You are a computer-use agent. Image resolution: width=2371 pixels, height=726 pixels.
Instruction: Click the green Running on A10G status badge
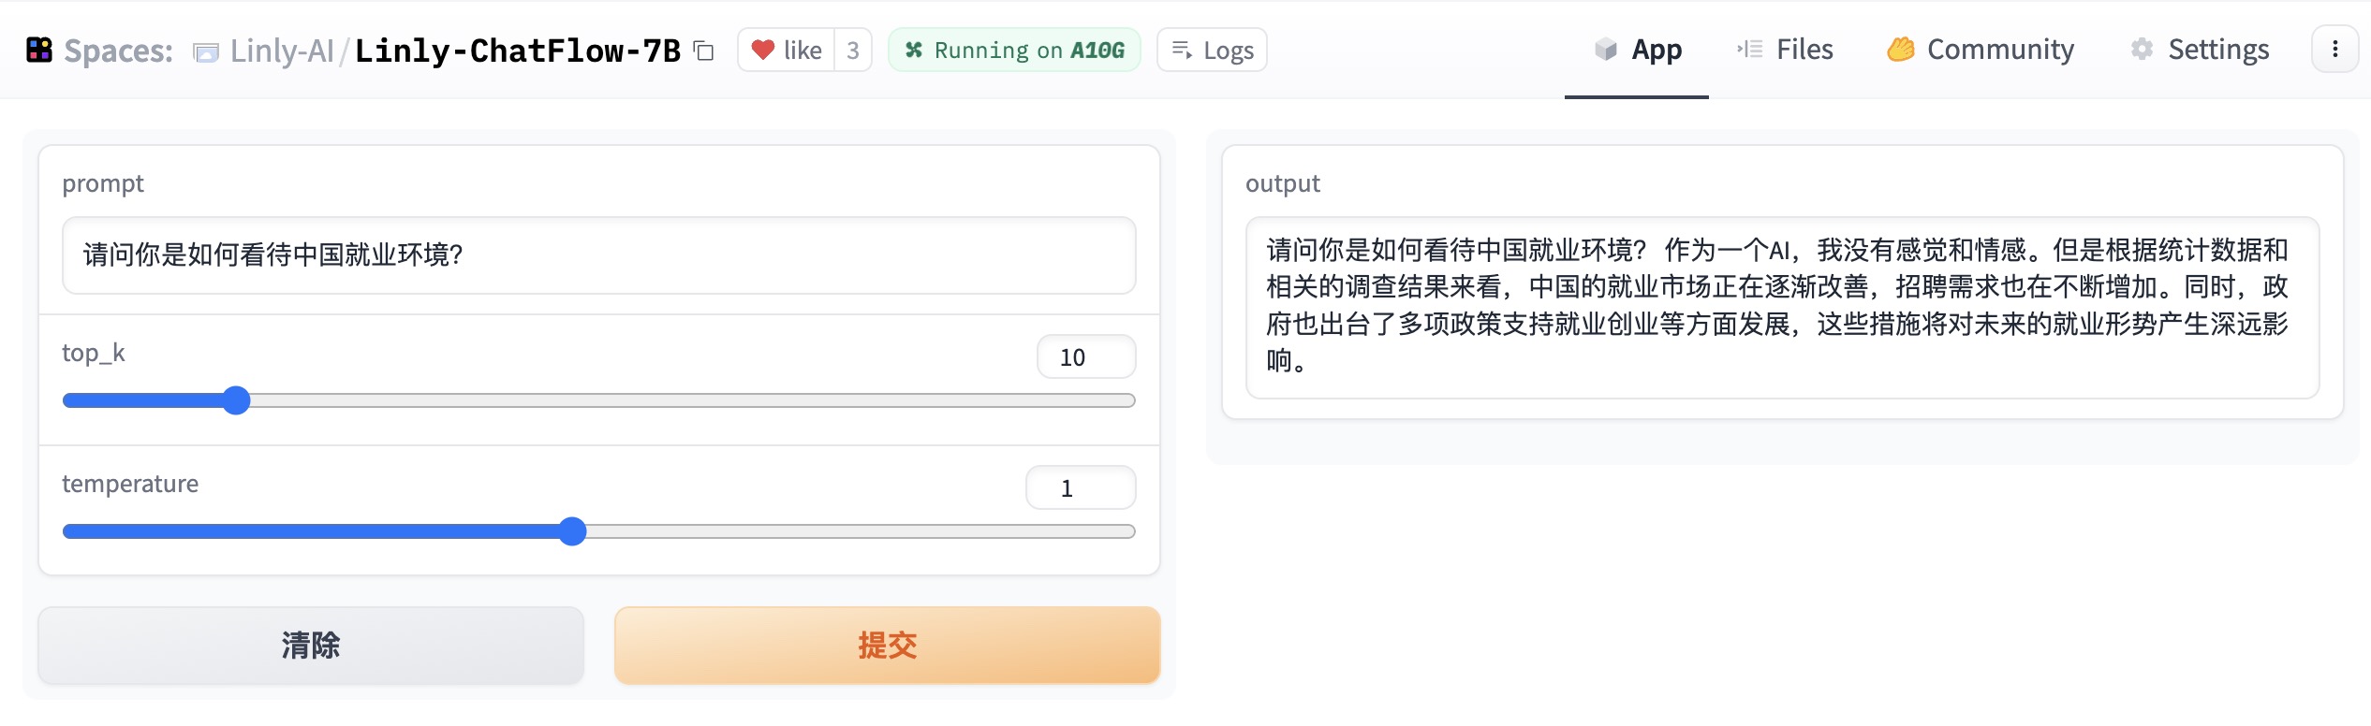(1014, 50)
